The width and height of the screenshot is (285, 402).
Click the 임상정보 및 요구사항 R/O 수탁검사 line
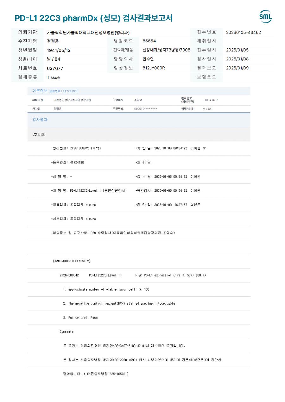(x=113, y=233)
